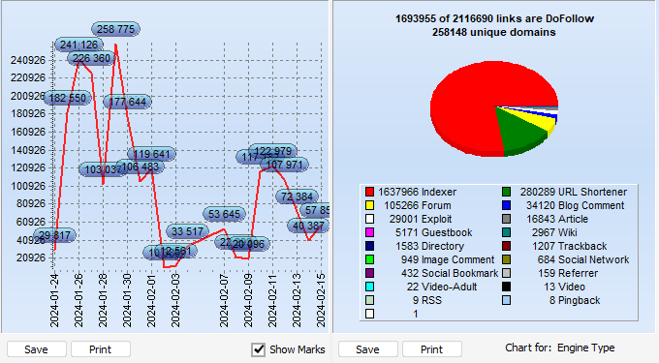The image size is (659, 363).
Task: Click the 53 645 data mark
Action: (224, 214)
